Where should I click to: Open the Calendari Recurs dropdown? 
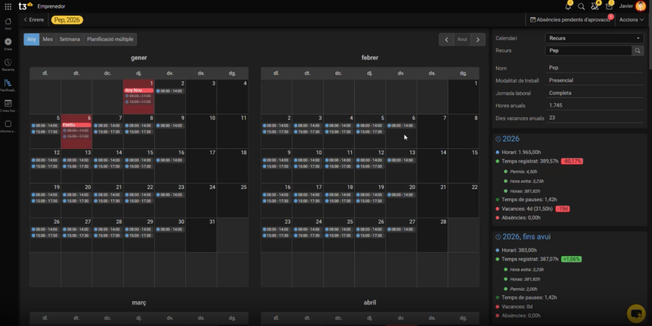pos(594,38)
